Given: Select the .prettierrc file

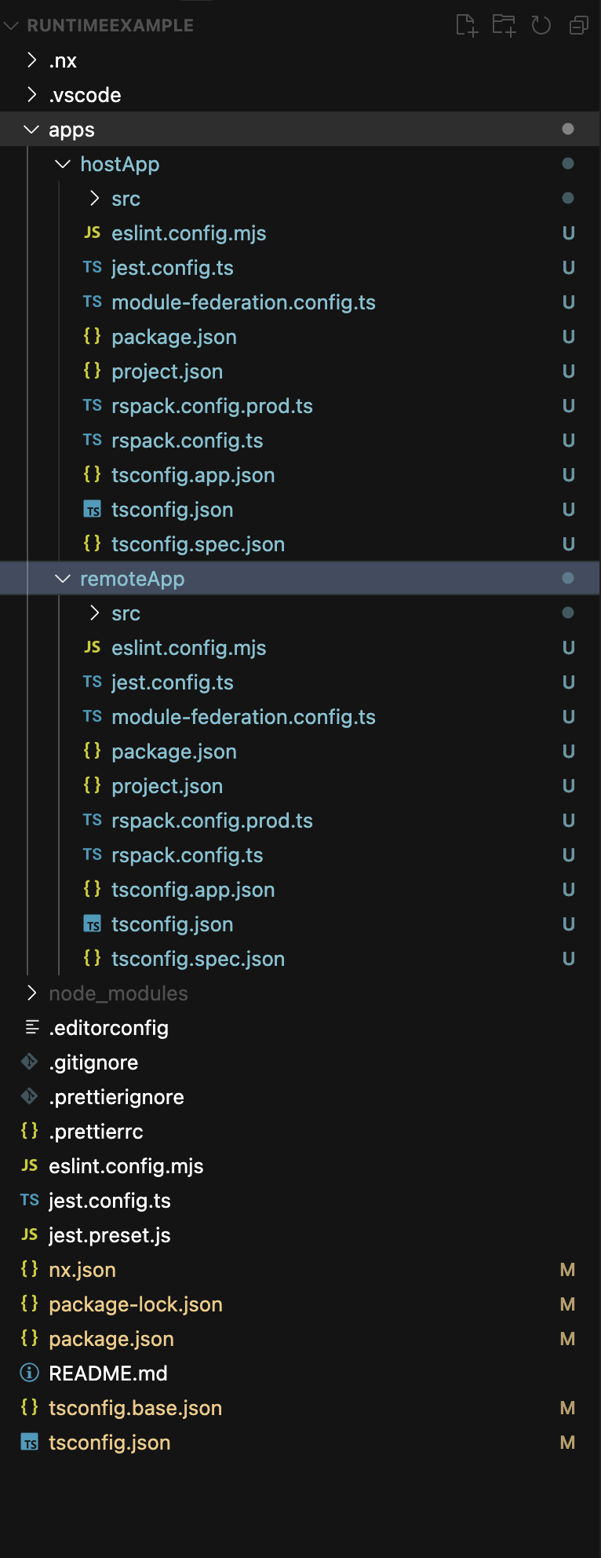Looking at the screenshot, I should pyautogui.click(x=96, y=1132).
